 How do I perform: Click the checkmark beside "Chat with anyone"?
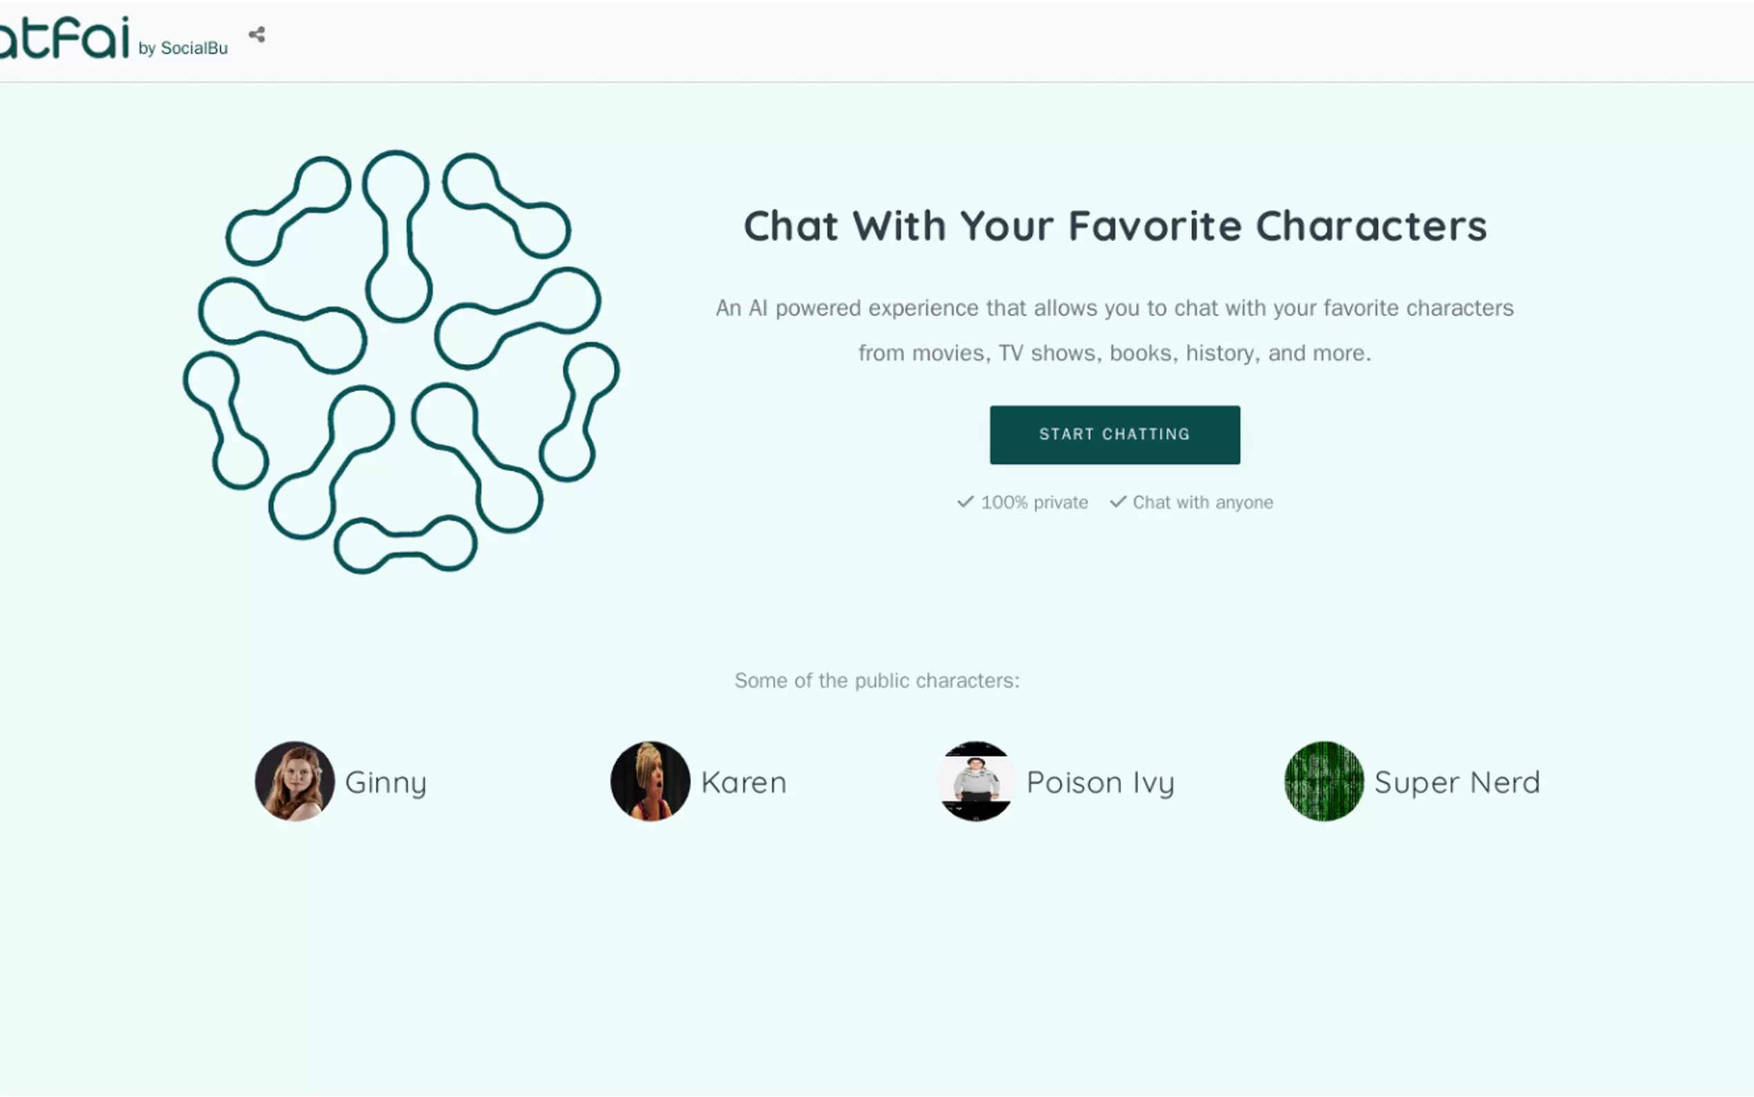click(x=1117, y=502)
